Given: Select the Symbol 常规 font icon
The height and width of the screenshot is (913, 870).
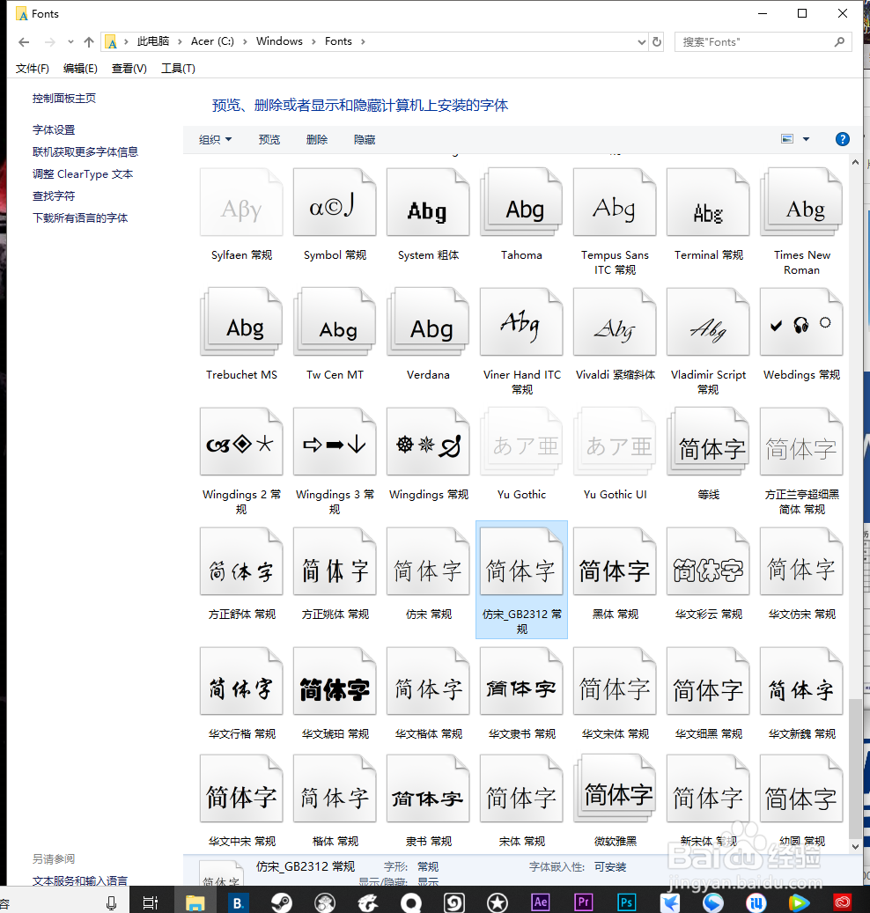Looking at the screenshot, I should (x=335, y=202).
